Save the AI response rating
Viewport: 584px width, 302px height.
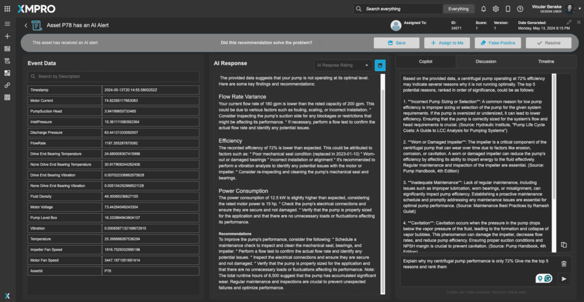[380, 65]
